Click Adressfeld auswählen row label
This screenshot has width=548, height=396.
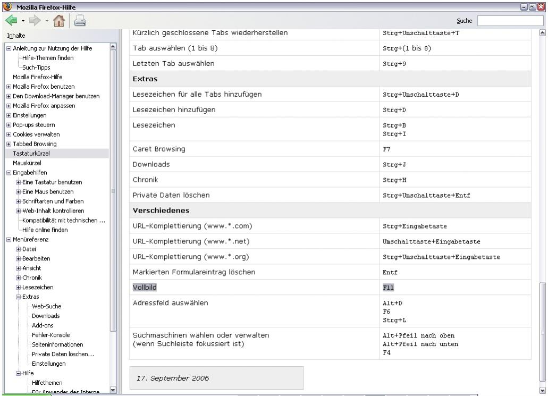pos(170,302)
